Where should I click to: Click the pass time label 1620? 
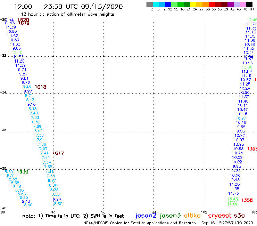[x=23, y=20]
